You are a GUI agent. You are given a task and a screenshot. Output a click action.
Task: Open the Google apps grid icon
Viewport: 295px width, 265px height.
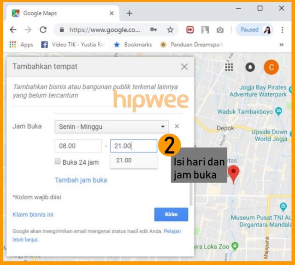tap(229, 67)
